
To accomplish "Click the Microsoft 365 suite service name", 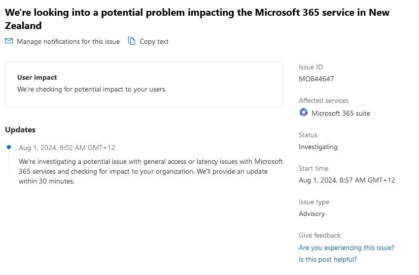I will click(x=341, y=113).
